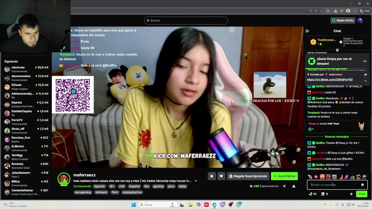Open Ronchas_Kun Roblox channel
This screenshot has width=372, height=209.
26,139
